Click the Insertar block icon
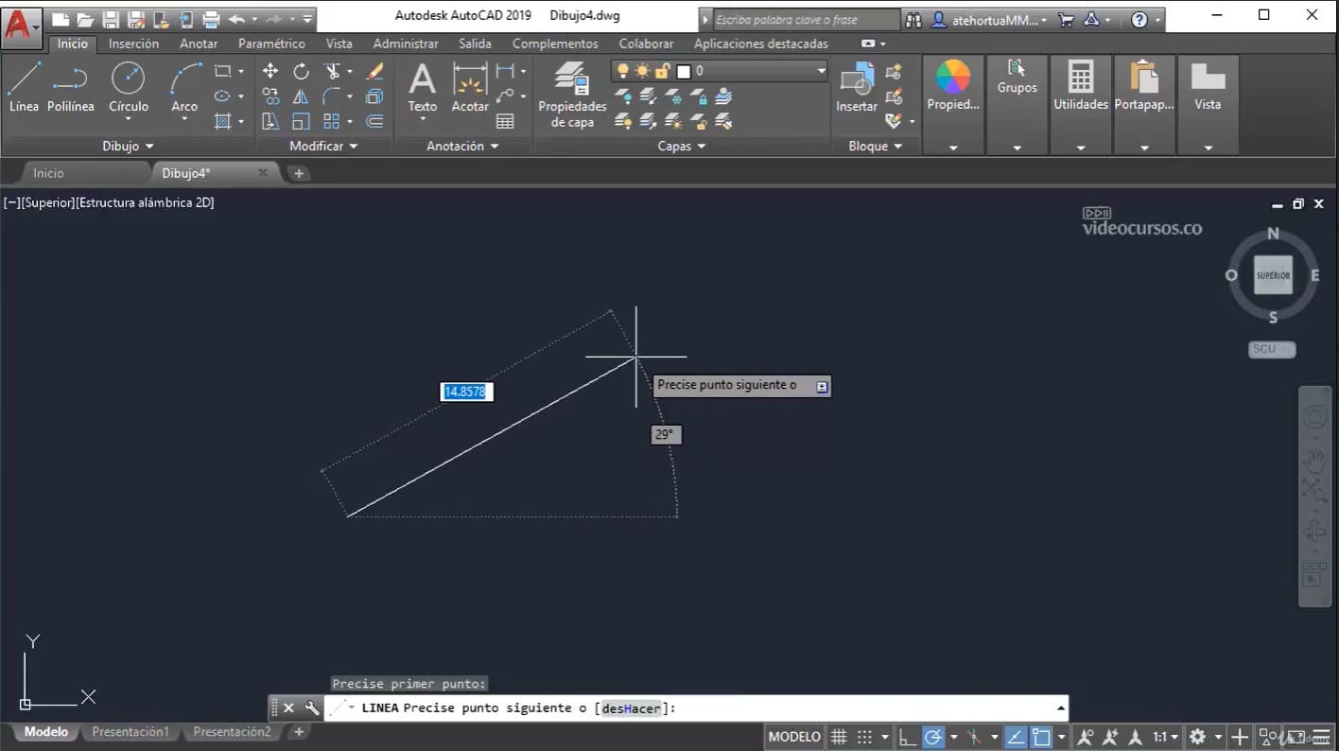Viewport: 1339px width, 751px height. [857, 86]
